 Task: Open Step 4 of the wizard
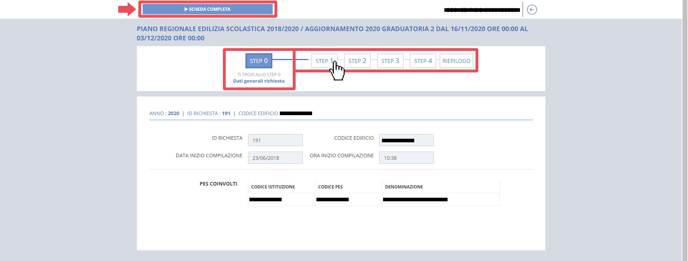(x=423, y=61)
